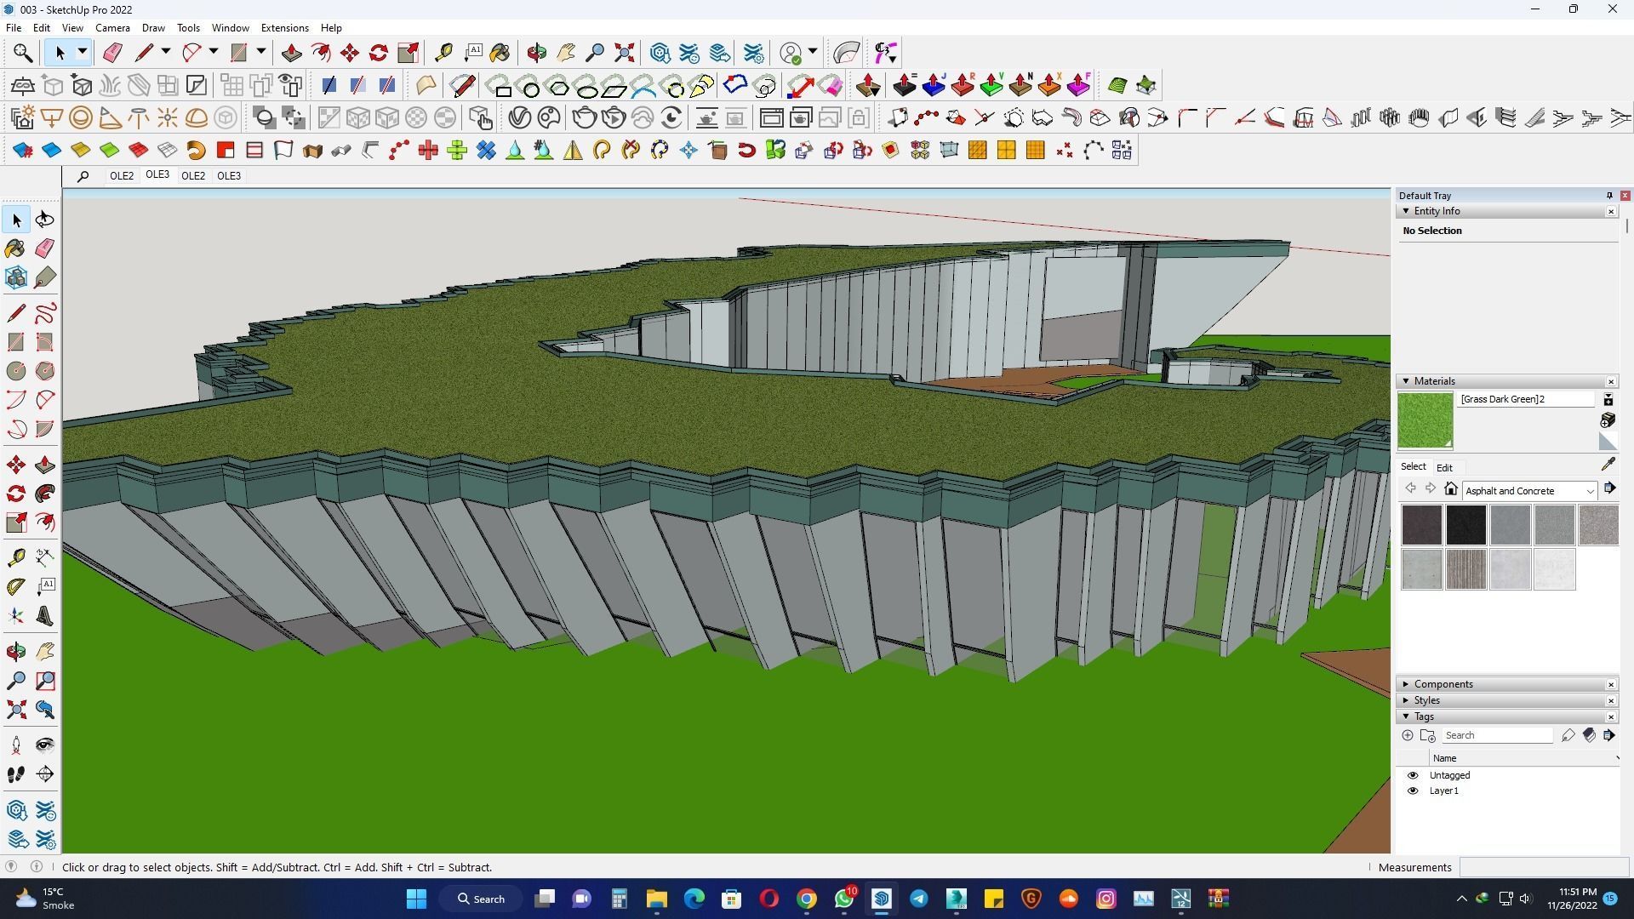Select the 3D Text tool
Viewport: 1634px width, 919px height.
(x=45, y=617)
